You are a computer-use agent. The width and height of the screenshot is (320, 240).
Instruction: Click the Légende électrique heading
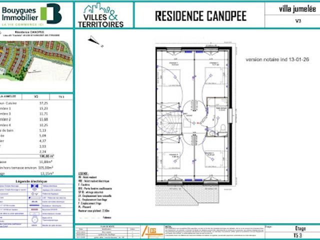click(31, 181)
